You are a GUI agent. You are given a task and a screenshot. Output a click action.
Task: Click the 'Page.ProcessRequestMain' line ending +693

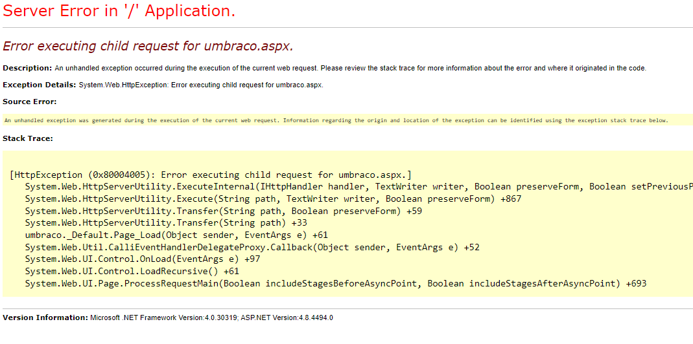pos(336,284)
